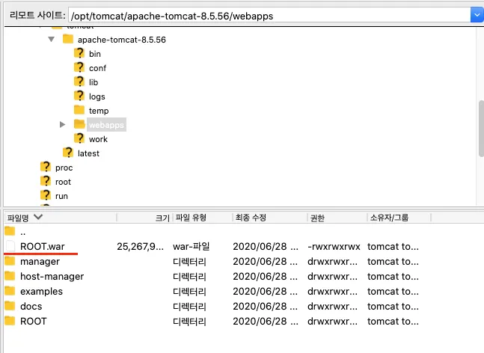Collapse the apache-tomcat-8.5.56 tree node
The height and width of the screenshot is (353, 484).
point(52,39)
